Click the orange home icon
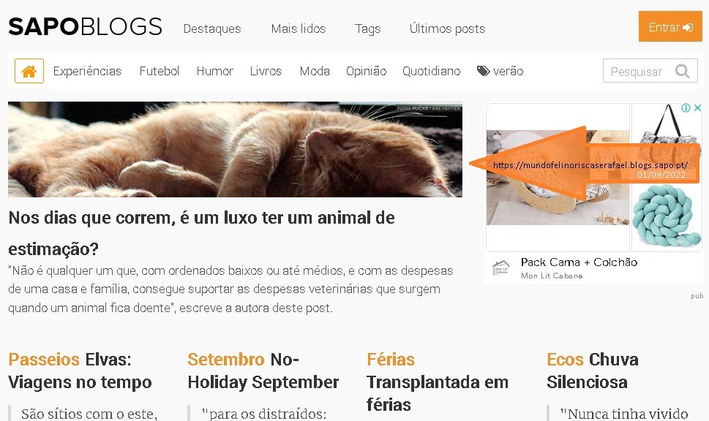Viewport: 709px width, 421px height. click(29, 71)
